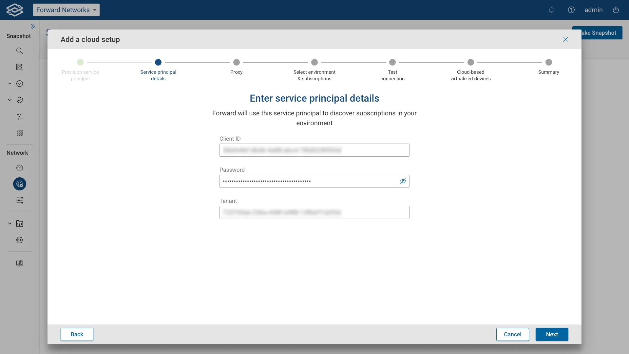Jump to the Proxy step
The height and width of the screenshot is (354, 629).
[x=237, y=67]
